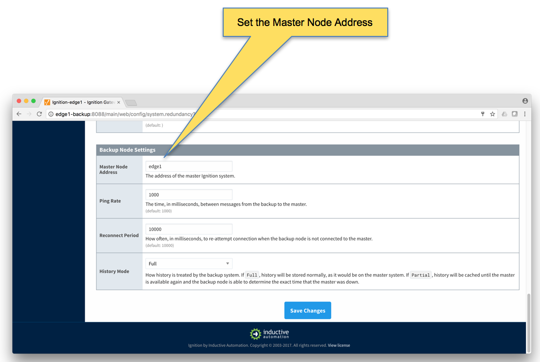
Task: Open the Chrome three-dot menu
Action: point(524,114)
